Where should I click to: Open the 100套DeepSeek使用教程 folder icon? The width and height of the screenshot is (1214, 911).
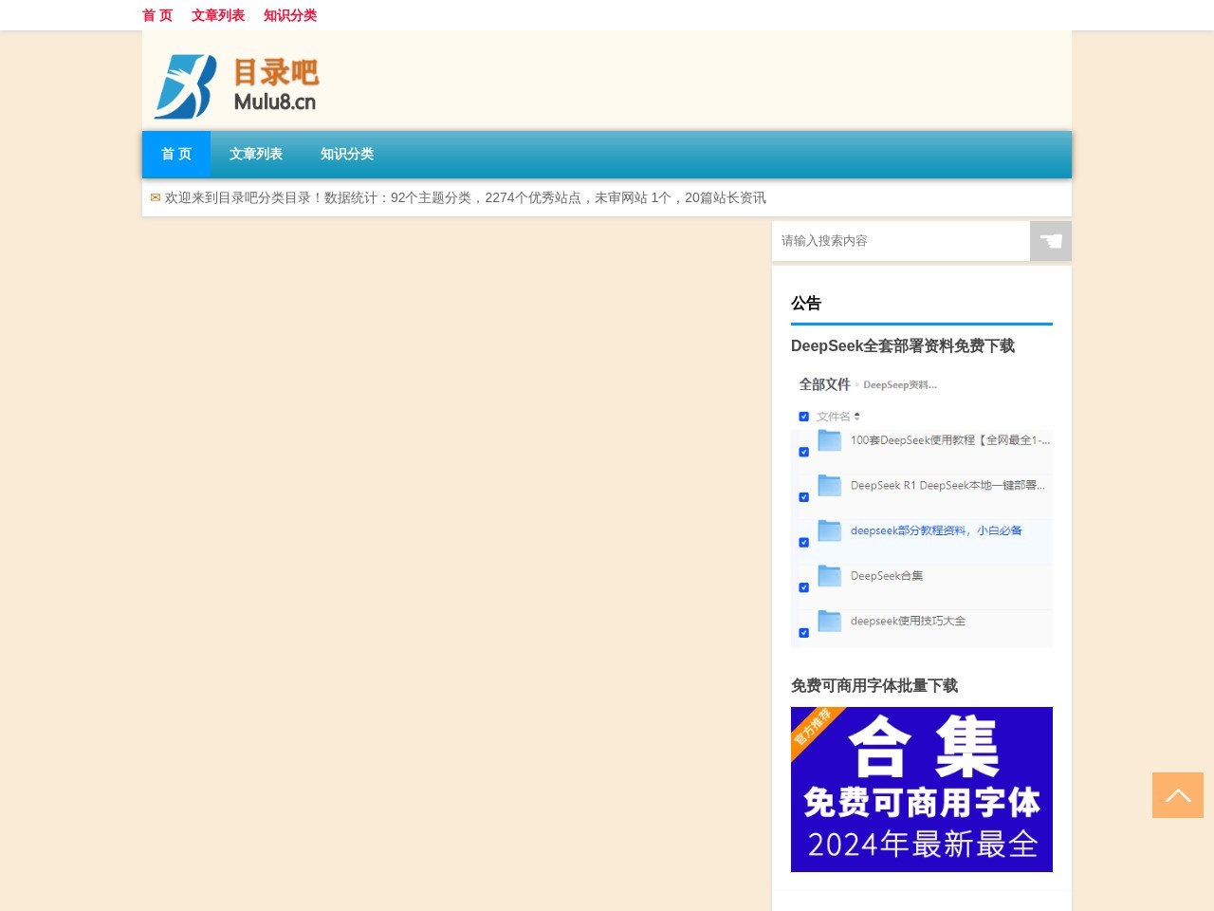(829, 440)
